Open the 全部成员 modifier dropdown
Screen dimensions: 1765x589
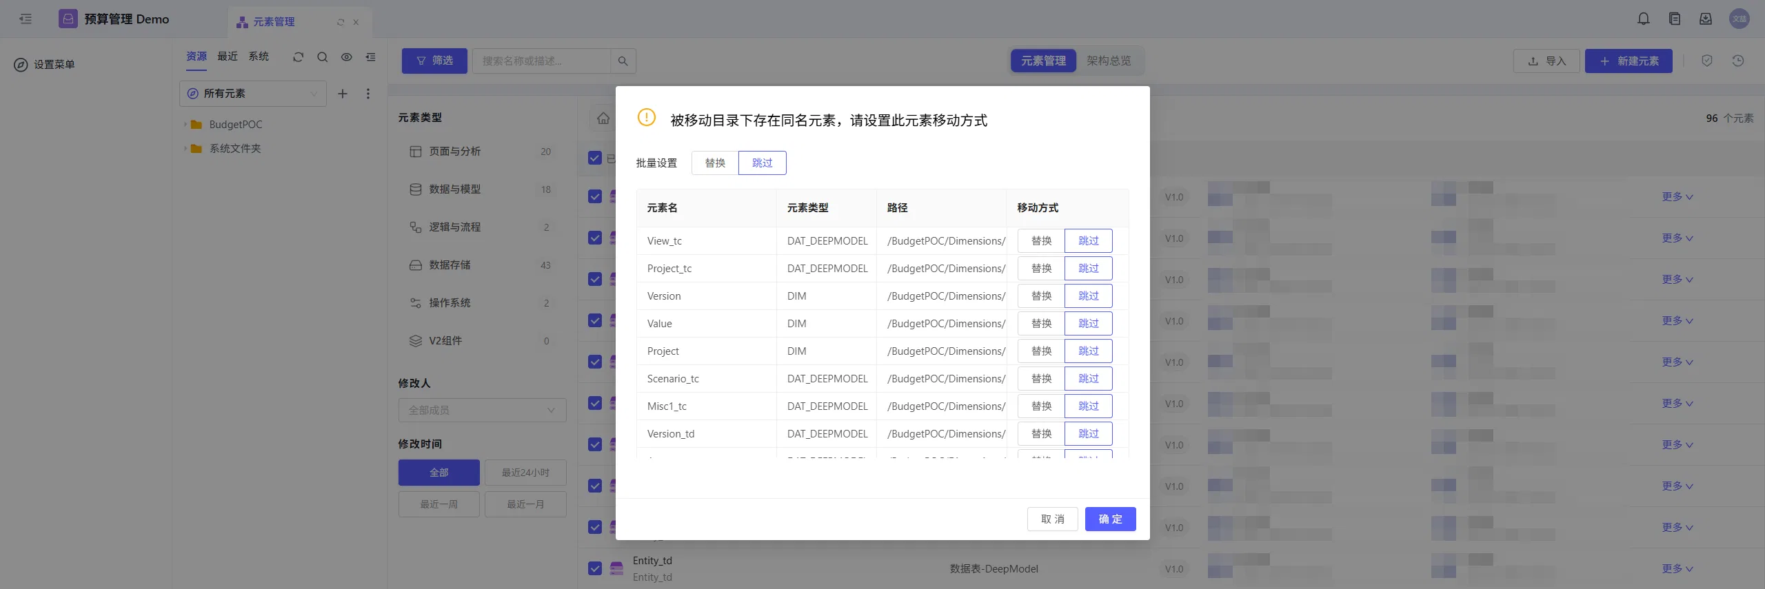point(482,411)
